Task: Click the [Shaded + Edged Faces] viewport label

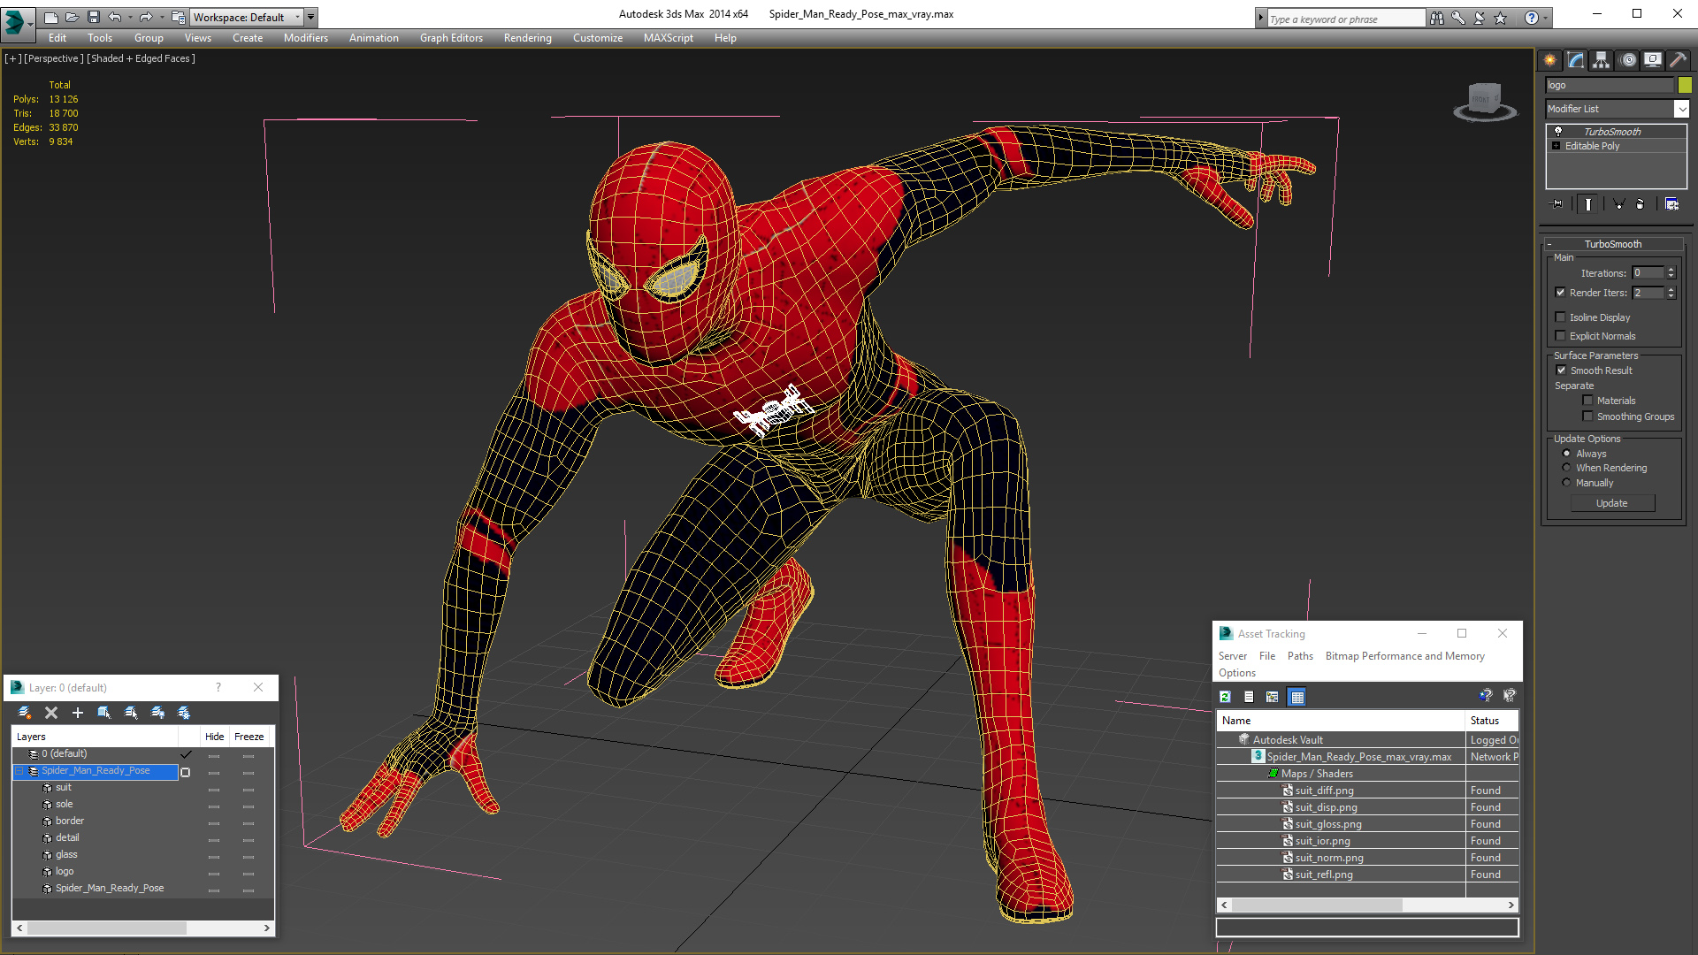Action: [141, 58]
